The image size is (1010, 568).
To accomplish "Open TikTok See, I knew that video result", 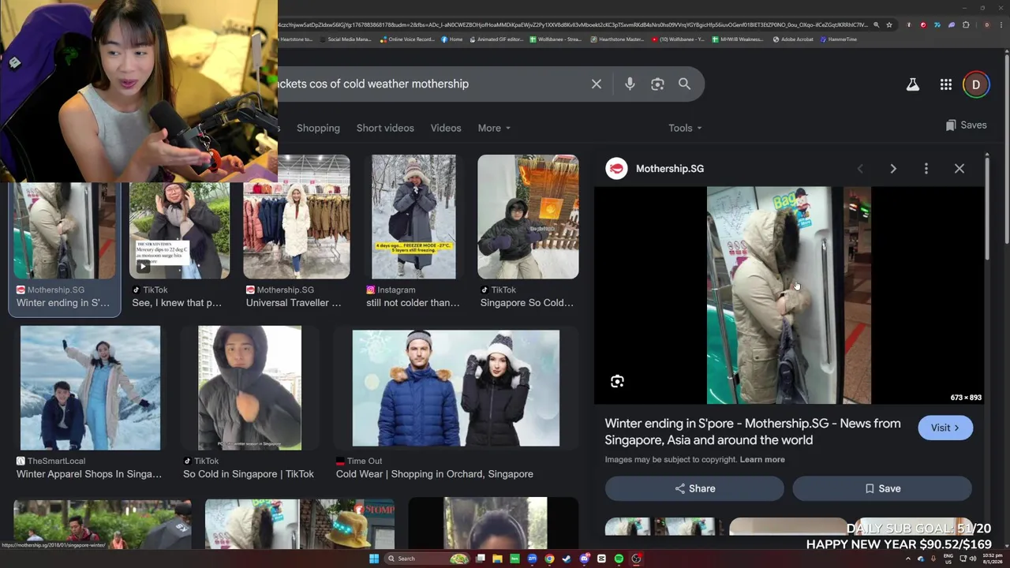I will click(x=179, y=231).
